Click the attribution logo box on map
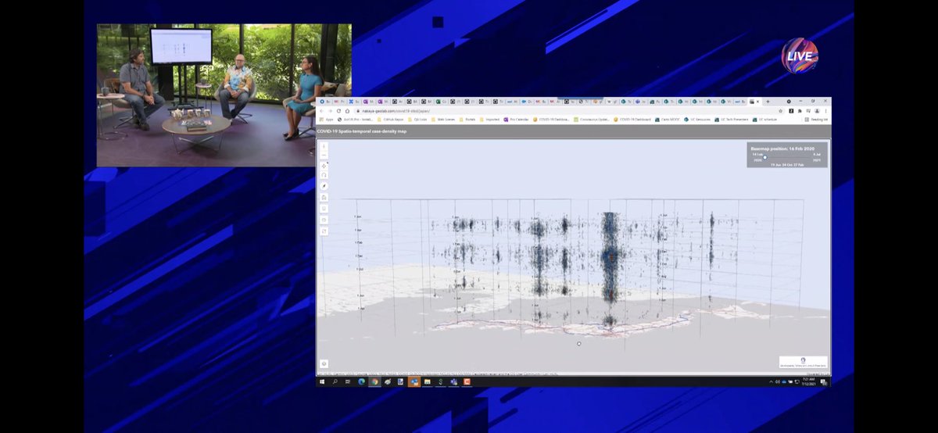This screenshot has height=433, width=938. 804,363
